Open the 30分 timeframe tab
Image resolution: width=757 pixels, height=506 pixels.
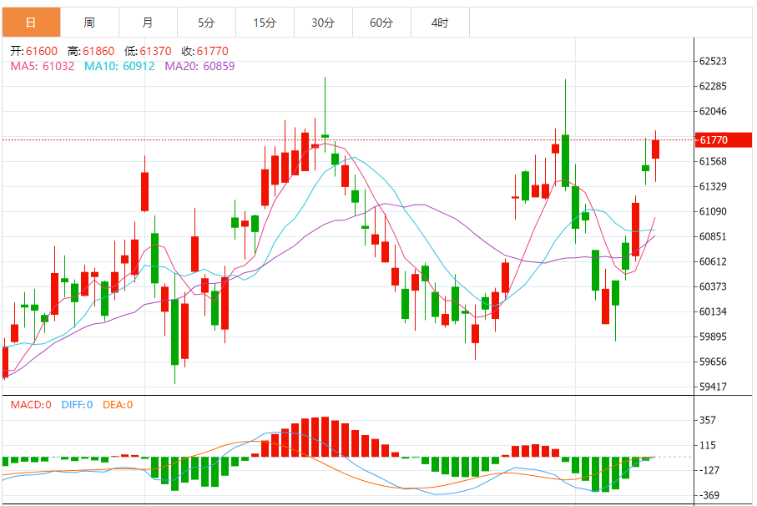(x=323, y=23)
